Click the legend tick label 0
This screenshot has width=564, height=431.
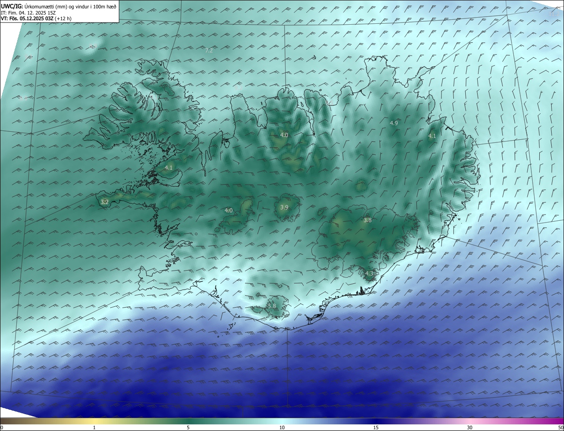point(2,427)
